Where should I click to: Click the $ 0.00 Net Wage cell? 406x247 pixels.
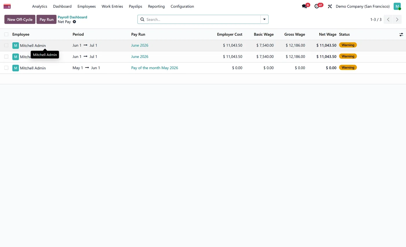[331, 68]
